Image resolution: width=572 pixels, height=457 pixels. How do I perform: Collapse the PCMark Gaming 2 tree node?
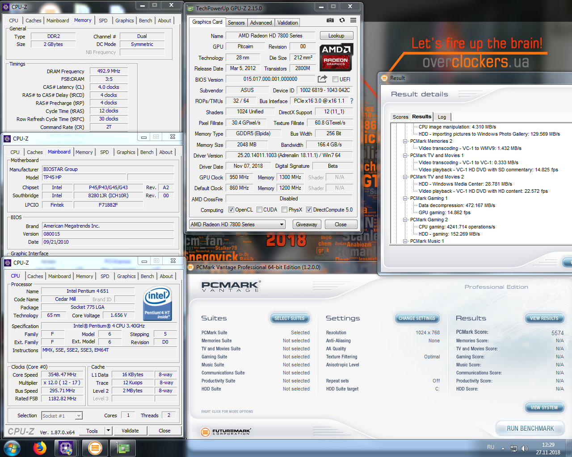(405, 220)
